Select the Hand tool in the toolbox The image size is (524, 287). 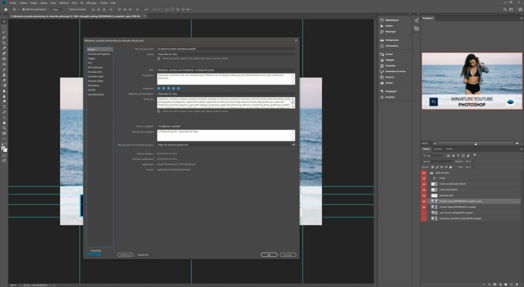(x=4, y=123)
